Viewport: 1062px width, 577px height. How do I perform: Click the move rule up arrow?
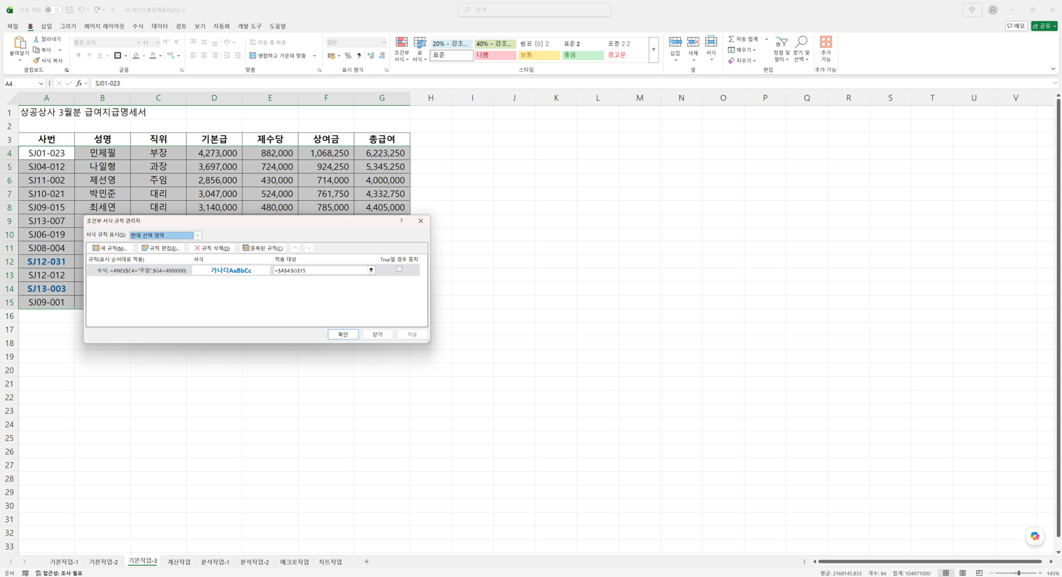coord(295,248)
